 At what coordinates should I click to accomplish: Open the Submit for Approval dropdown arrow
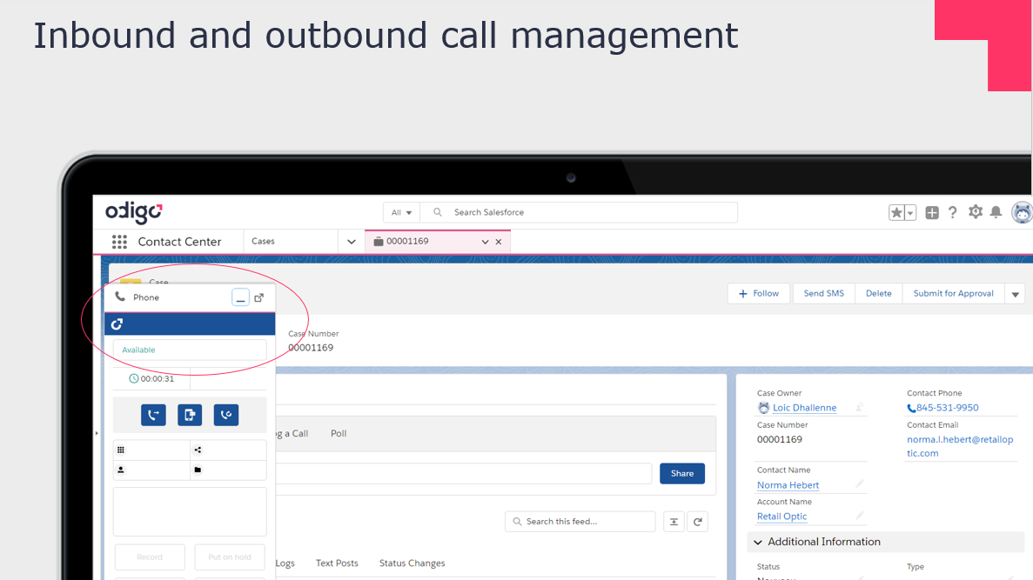point(1015,293)
